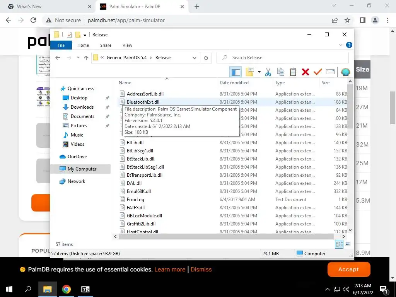The image size is (396, 297).
Task: Bookmark this page with the star icon
Action: coord(347,20)
